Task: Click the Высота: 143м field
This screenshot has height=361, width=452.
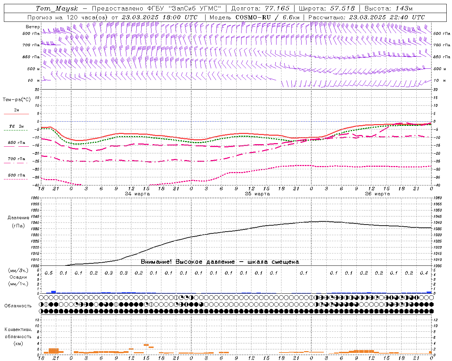Action: click(x=388, y=8)
